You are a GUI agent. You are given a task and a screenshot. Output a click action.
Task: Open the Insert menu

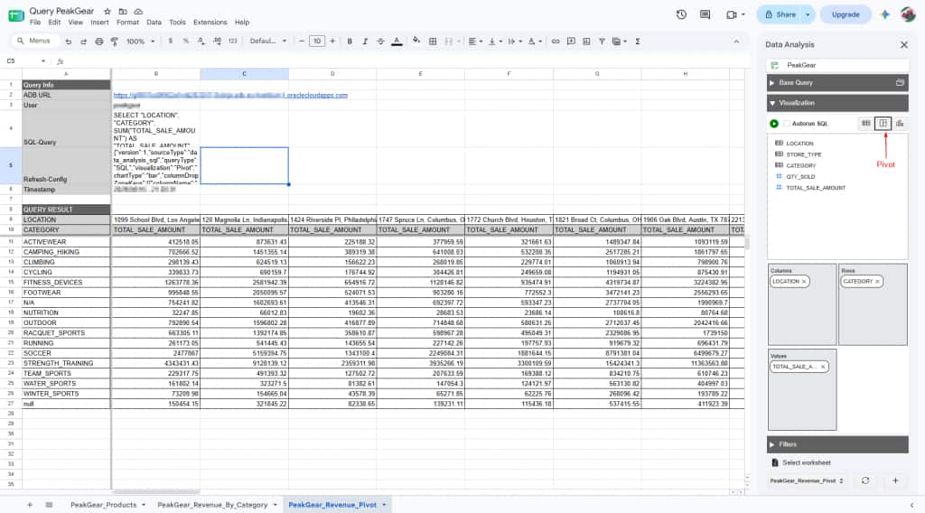[99, 23]
